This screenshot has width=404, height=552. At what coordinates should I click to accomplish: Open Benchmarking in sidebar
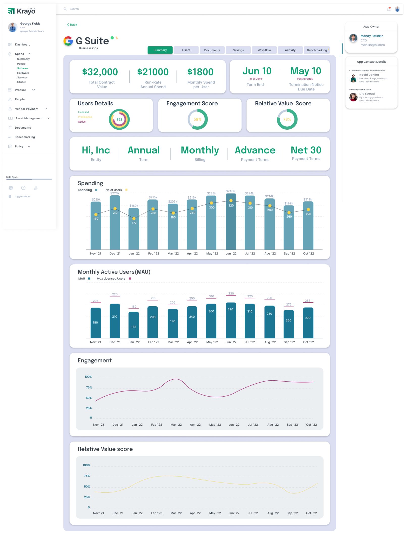click(25, 137)
